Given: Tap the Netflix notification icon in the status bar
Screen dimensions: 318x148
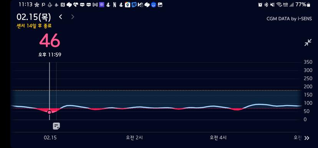Looking at the screenshot, I should pos(114,5).
